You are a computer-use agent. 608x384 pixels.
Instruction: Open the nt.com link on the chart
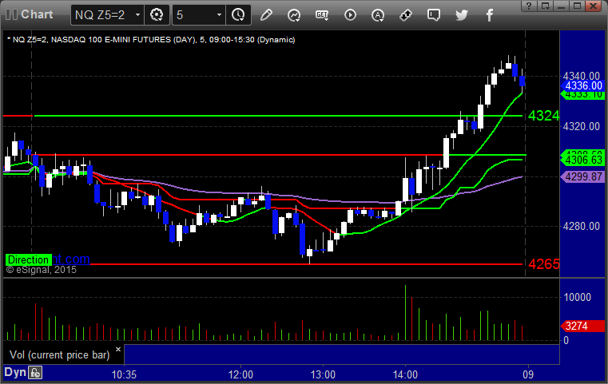[71, 259]
